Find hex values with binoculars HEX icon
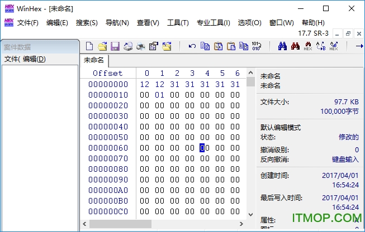 pyautogui.click(x=308, y=46)
